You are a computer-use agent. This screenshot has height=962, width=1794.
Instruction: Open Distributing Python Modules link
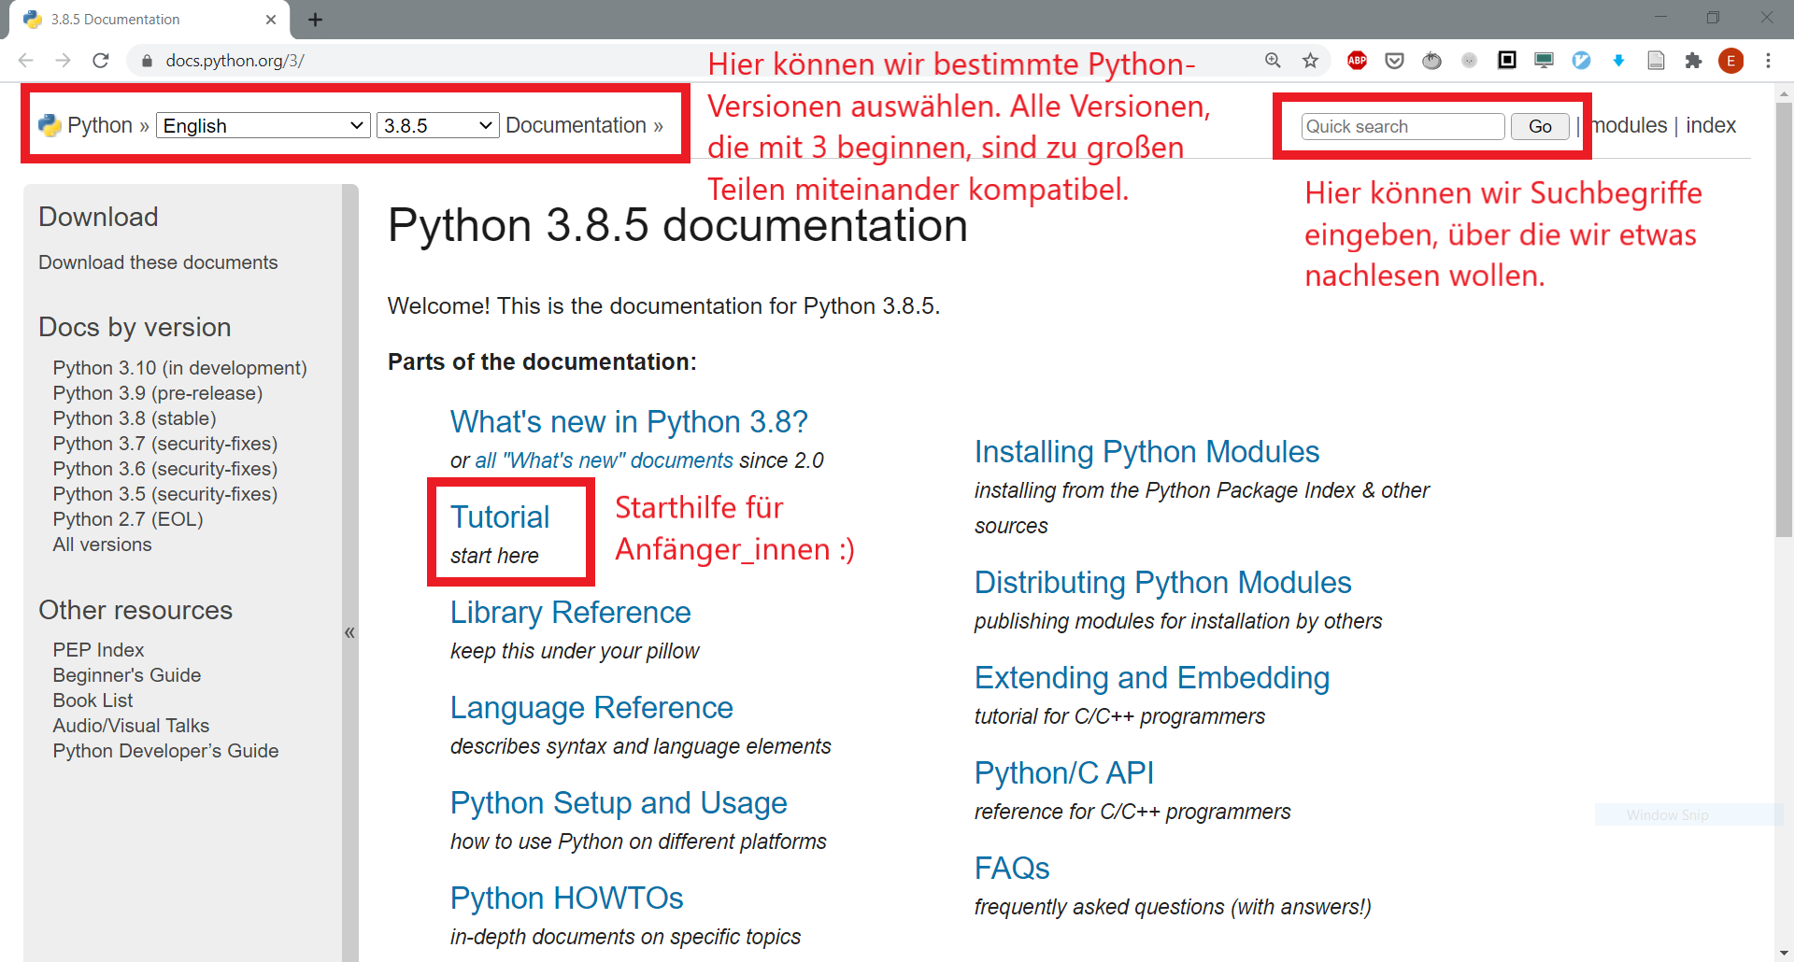point(1162,583)
